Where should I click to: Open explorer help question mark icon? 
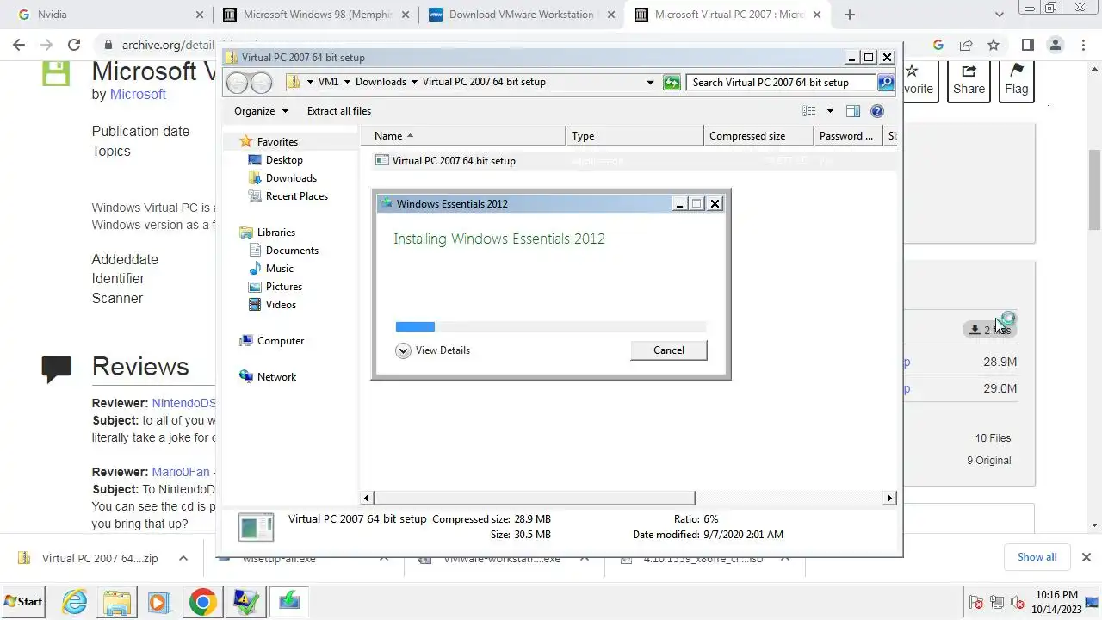(877, 111)
